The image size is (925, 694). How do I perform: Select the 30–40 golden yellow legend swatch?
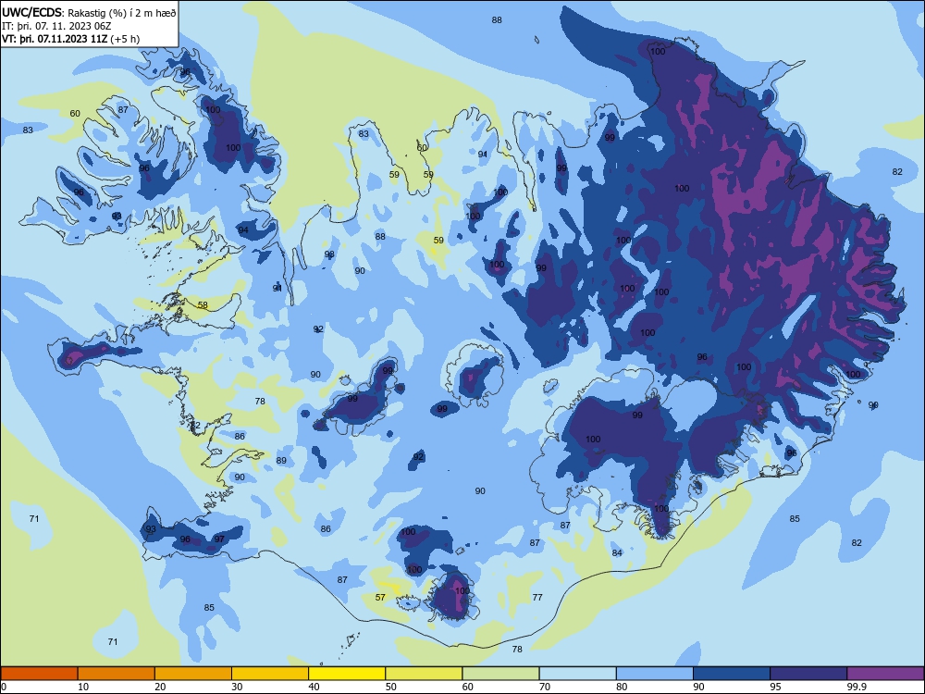[x=270, y=674]
